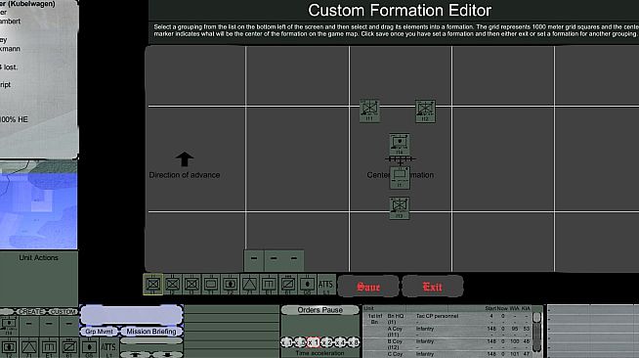The height and width of the screenshot is (358, 639).
Task: Select the E1 engineer grouping icon in editor bar
Action: point(269,285)
